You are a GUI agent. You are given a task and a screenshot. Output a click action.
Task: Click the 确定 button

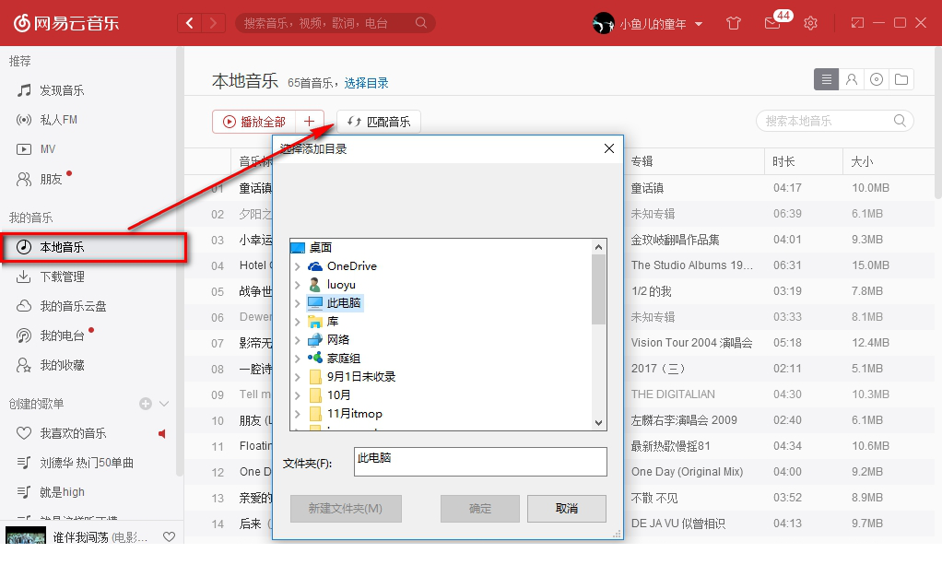[x=480, y=509]
